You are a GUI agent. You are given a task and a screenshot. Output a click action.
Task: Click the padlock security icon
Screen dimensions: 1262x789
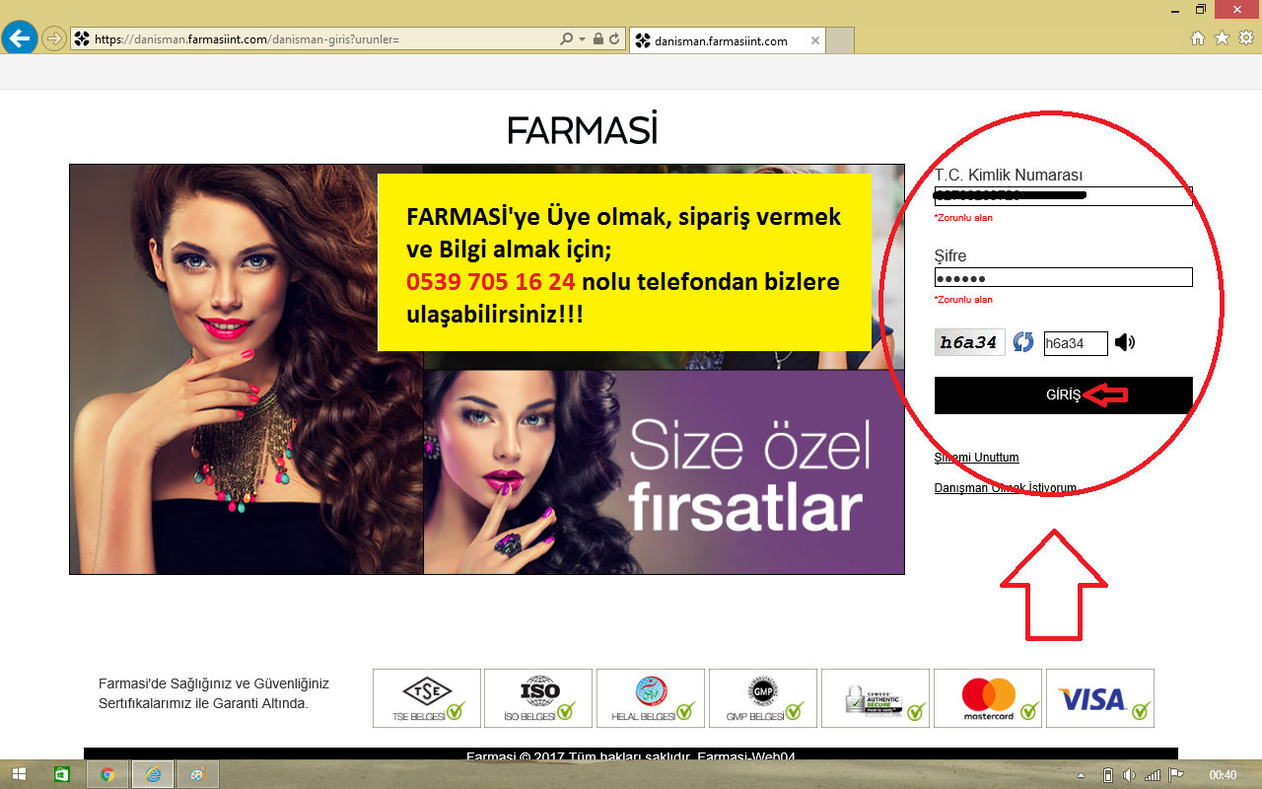(x=597, y=39)
